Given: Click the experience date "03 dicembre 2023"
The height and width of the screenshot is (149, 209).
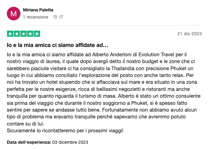Looking at the screenshot, I should pyautogui.click(x=70, y=142).
